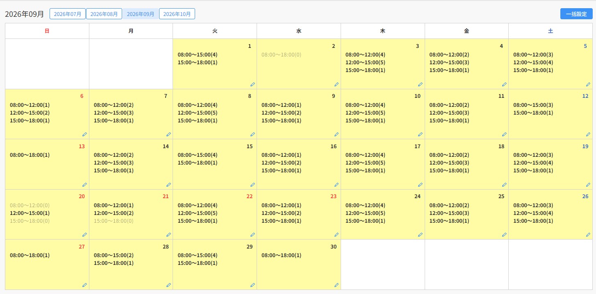The height and width of the screenshot is (294, 596).
Task: Click the edit pencil for September 1
Action: (x=253, y=84)
